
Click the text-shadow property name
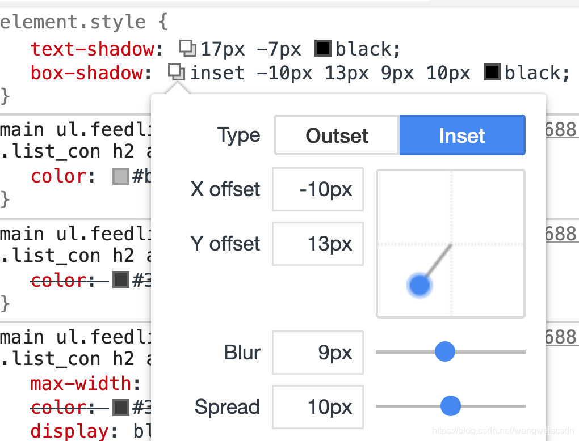[93, 49]
